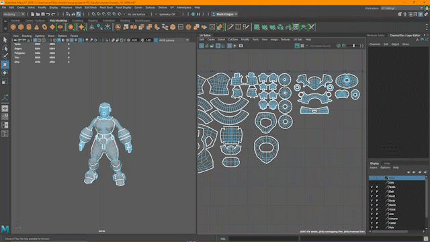Click the New Scene icon

coord(32,14)
